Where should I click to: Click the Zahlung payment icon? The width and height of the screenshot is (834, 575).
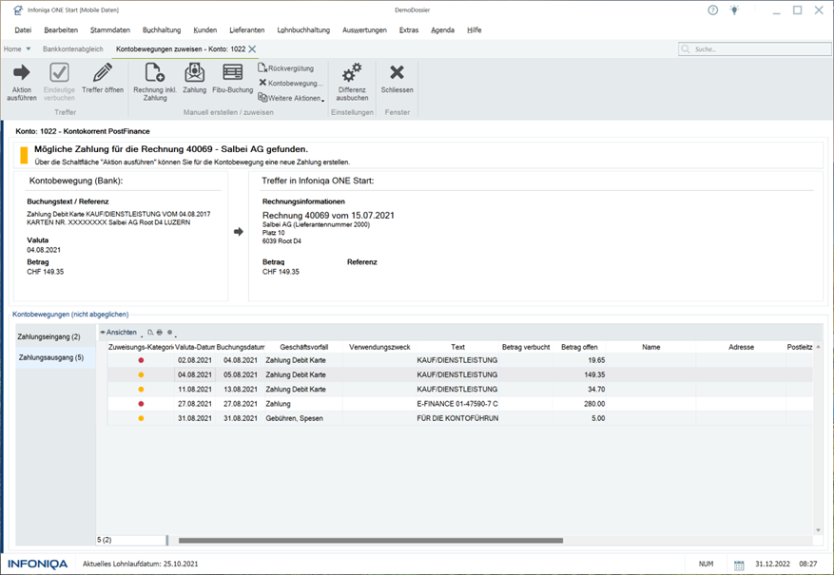click(x=195, y=73)
